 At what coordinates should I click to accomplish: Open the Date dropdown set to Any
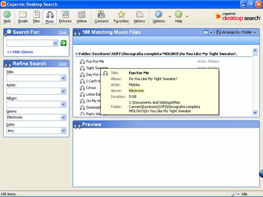pyautogui.click(x=63, y=131)
